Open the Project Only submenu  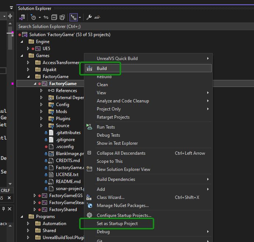tap(148, 109)
